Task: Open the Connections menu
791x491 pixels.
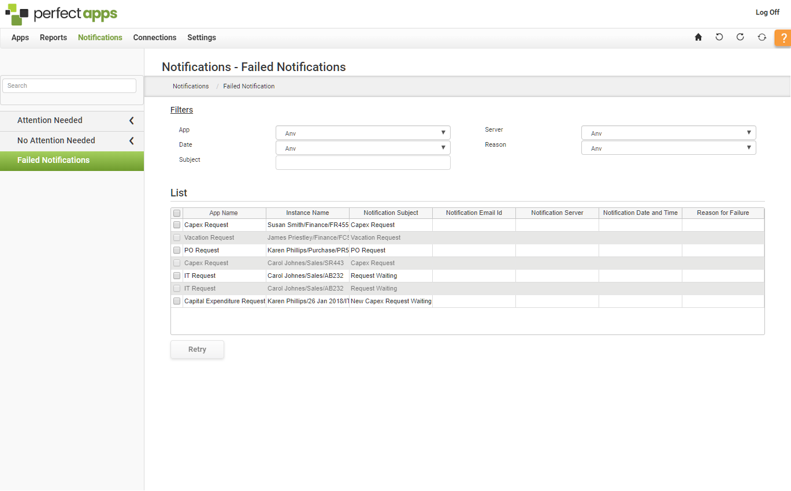Action: [155, 38]
